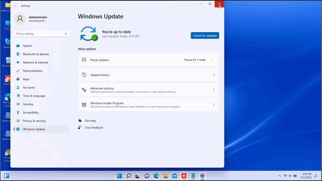
Task: Open the Mail app from taskbar
Action: 175,176
